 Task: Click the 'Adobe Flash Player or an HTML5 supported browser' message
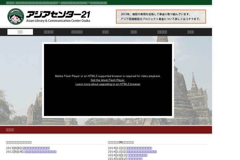tap(108, 76)
